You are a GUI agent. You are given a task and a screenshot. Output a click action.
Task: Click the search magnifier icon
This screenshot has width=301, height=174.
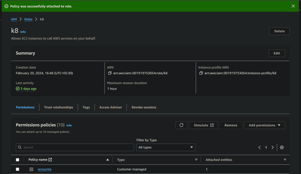pos(20,147)
